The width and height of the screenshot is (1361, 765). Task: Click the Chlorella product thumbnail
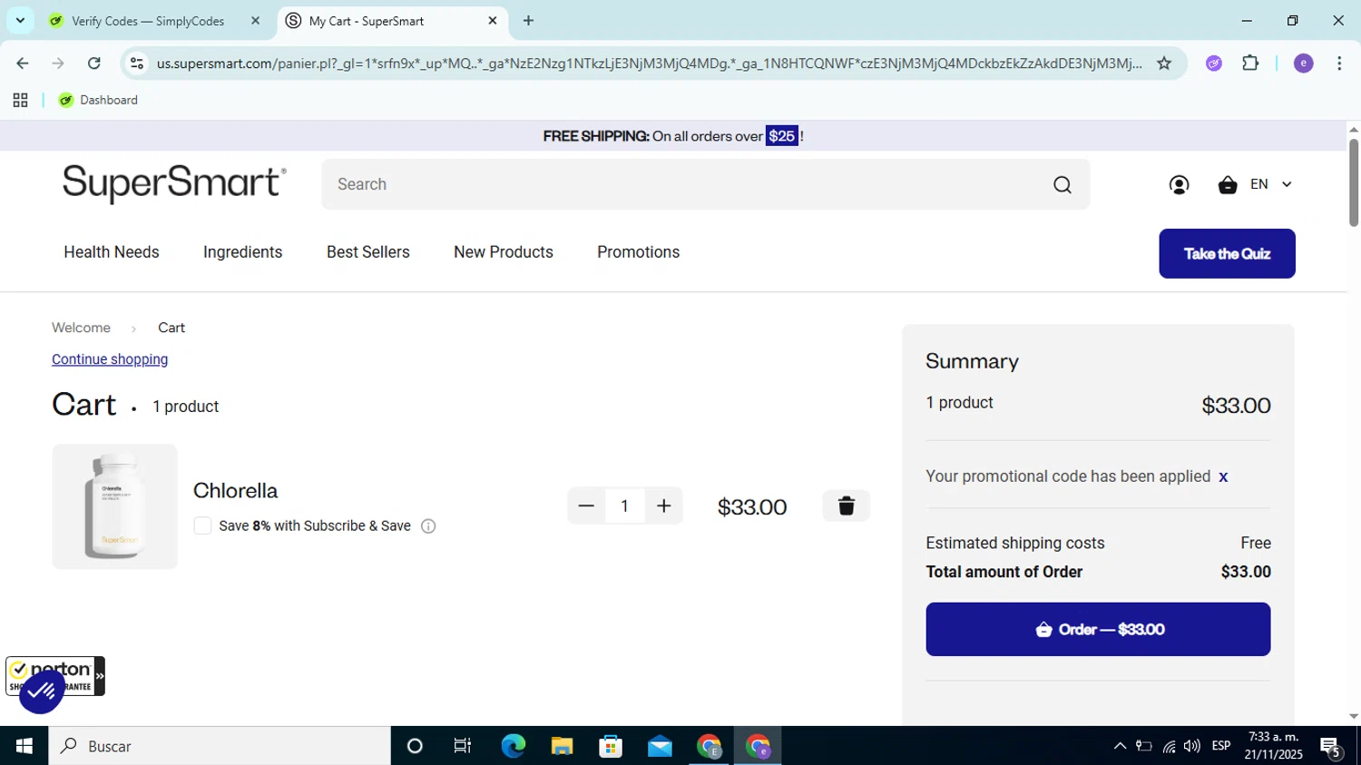[x=114, y=506]
